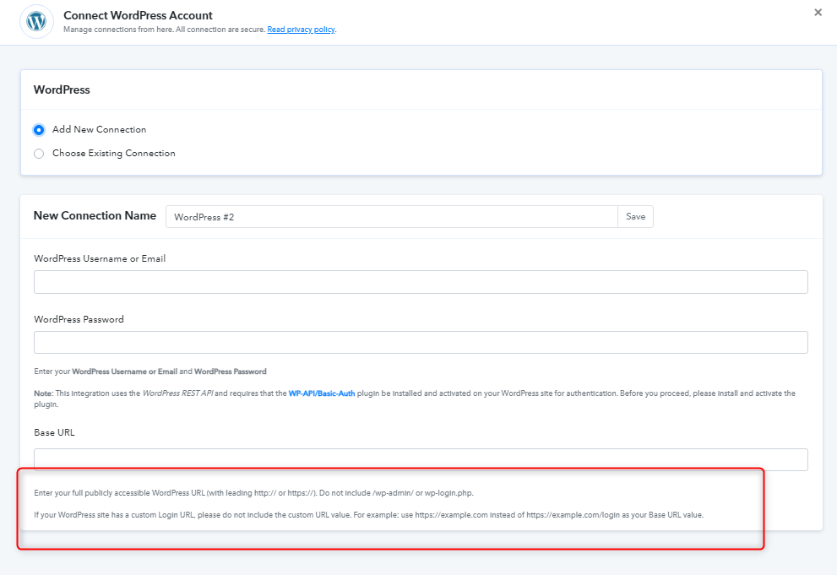
Task: Select the Add New Connection radio button
Action: pyautogui.click(x=39, y=130)
